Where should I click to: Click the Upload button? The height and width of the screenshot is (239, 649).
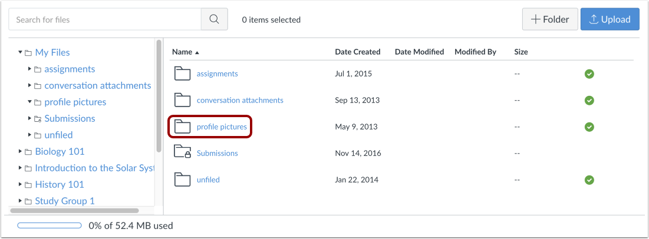pos(610,19)
